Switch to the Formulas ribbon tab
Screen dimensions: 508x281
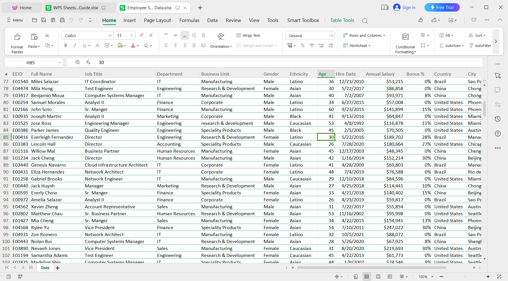(189, 20)
